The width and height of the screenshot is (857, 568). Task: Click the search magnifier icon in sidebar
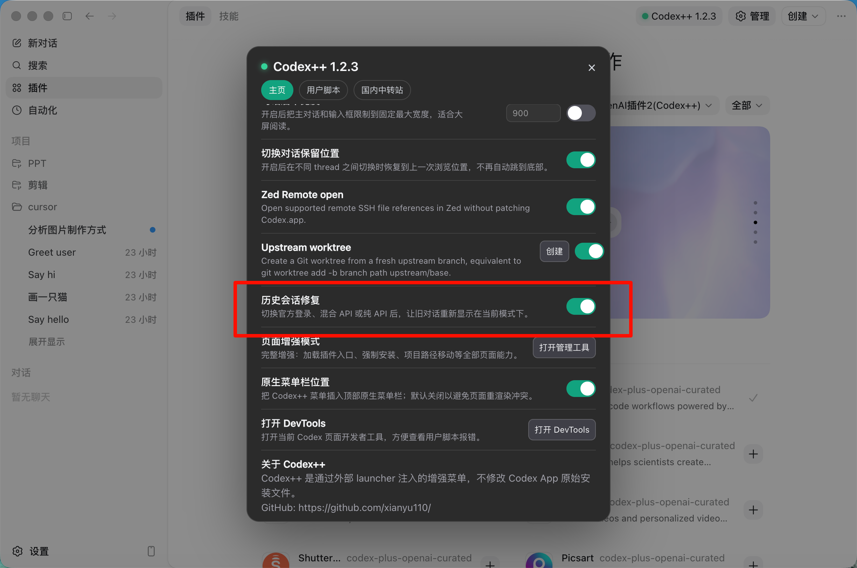[x=17, y=65]
